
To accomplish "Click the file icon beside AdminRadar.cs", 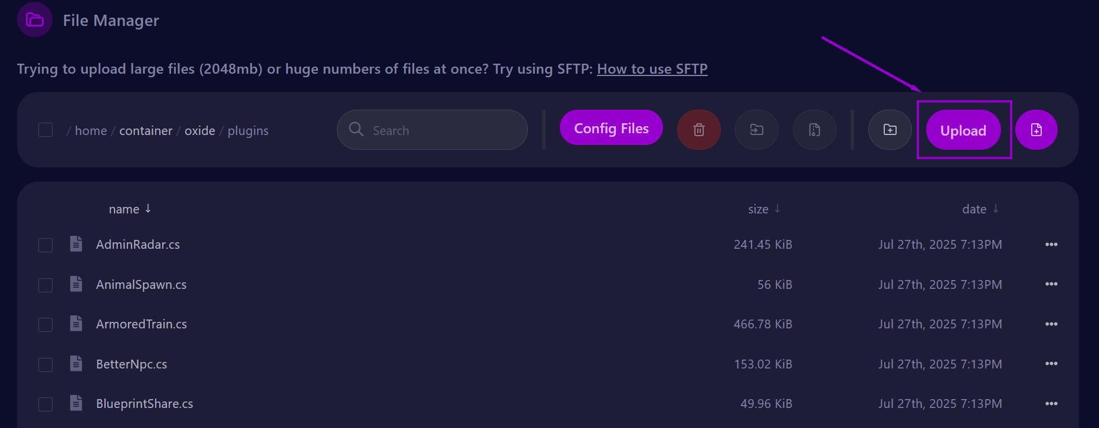I will pyautogui.click(x=76, y=243).
